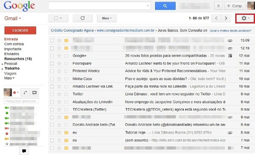Viewport: 255px width, 155px height.
Task: Open Gmail settings gear menu
Action: (x=244, y=18)
